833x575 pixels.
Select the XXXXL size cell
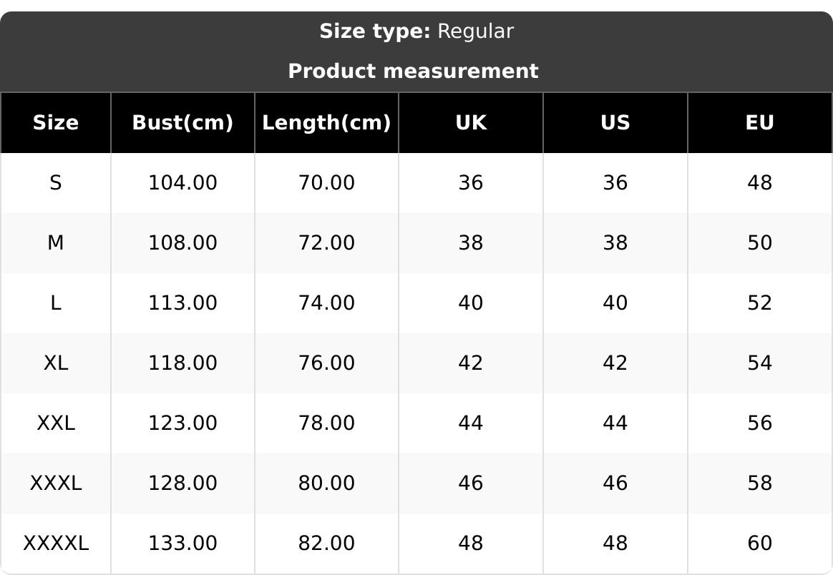[x=56, y=544]
